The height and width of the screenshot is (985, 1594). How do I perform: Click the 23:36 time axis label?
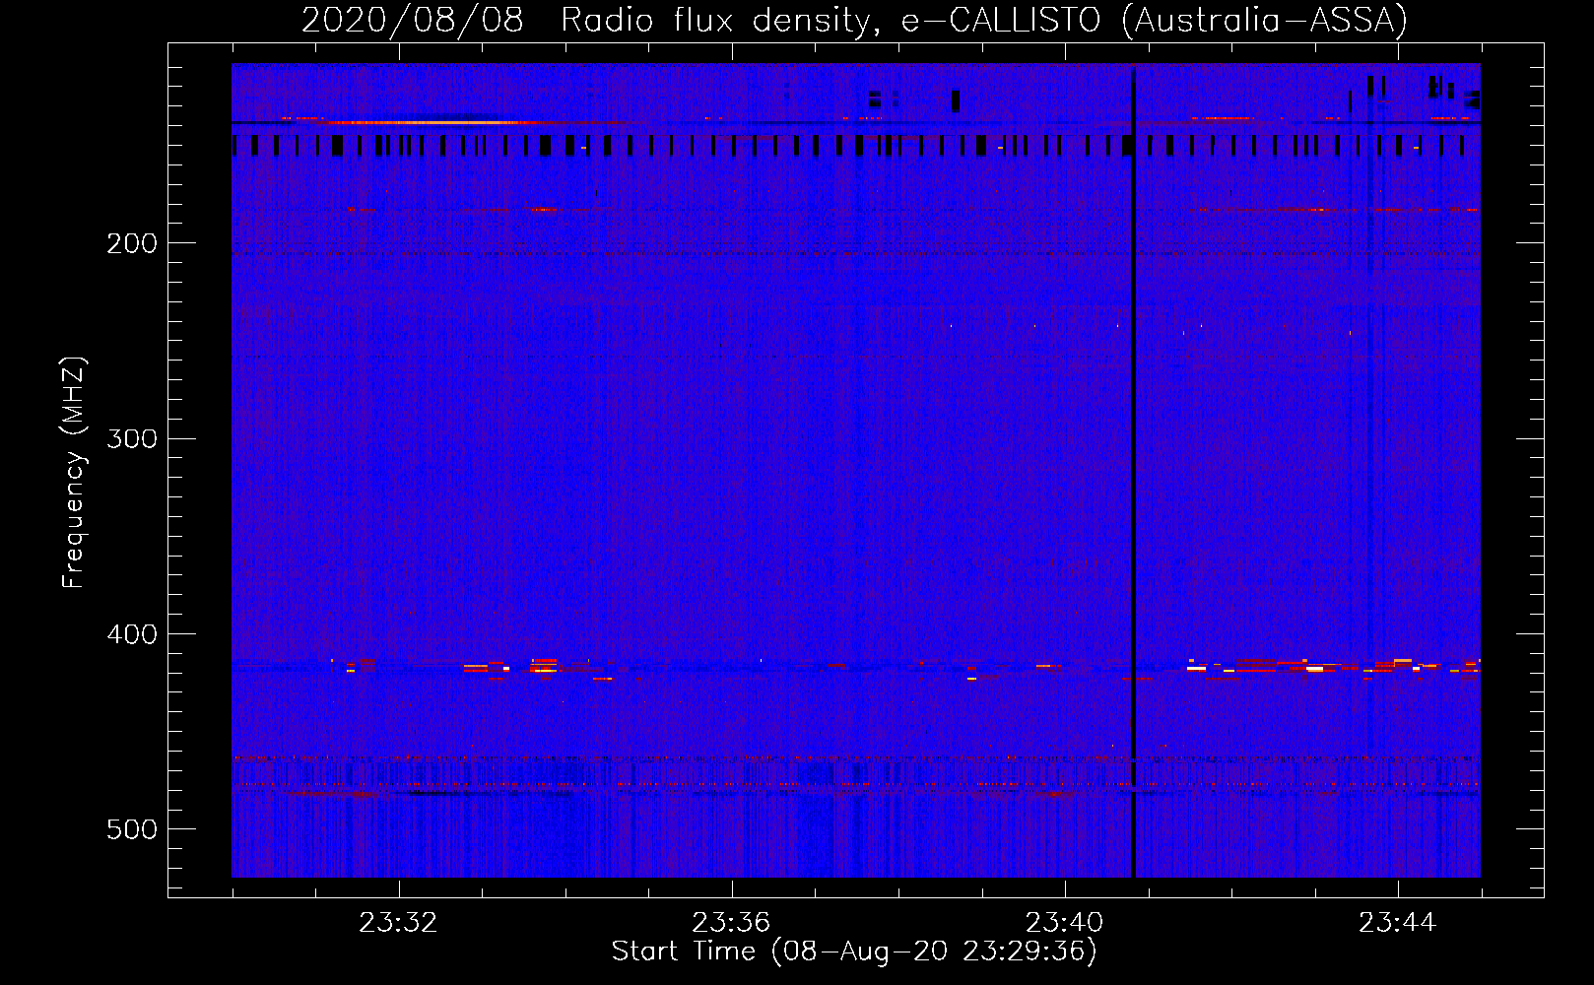[x=732, y=923]
